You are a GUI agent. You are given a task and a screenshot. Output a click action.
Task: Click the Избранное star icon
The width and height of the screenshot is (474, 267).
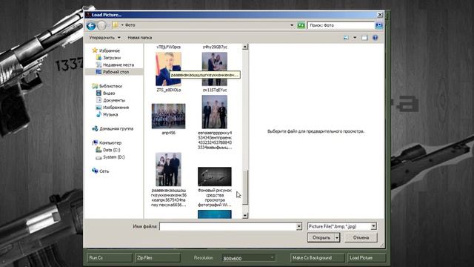(x=95, y=50)
